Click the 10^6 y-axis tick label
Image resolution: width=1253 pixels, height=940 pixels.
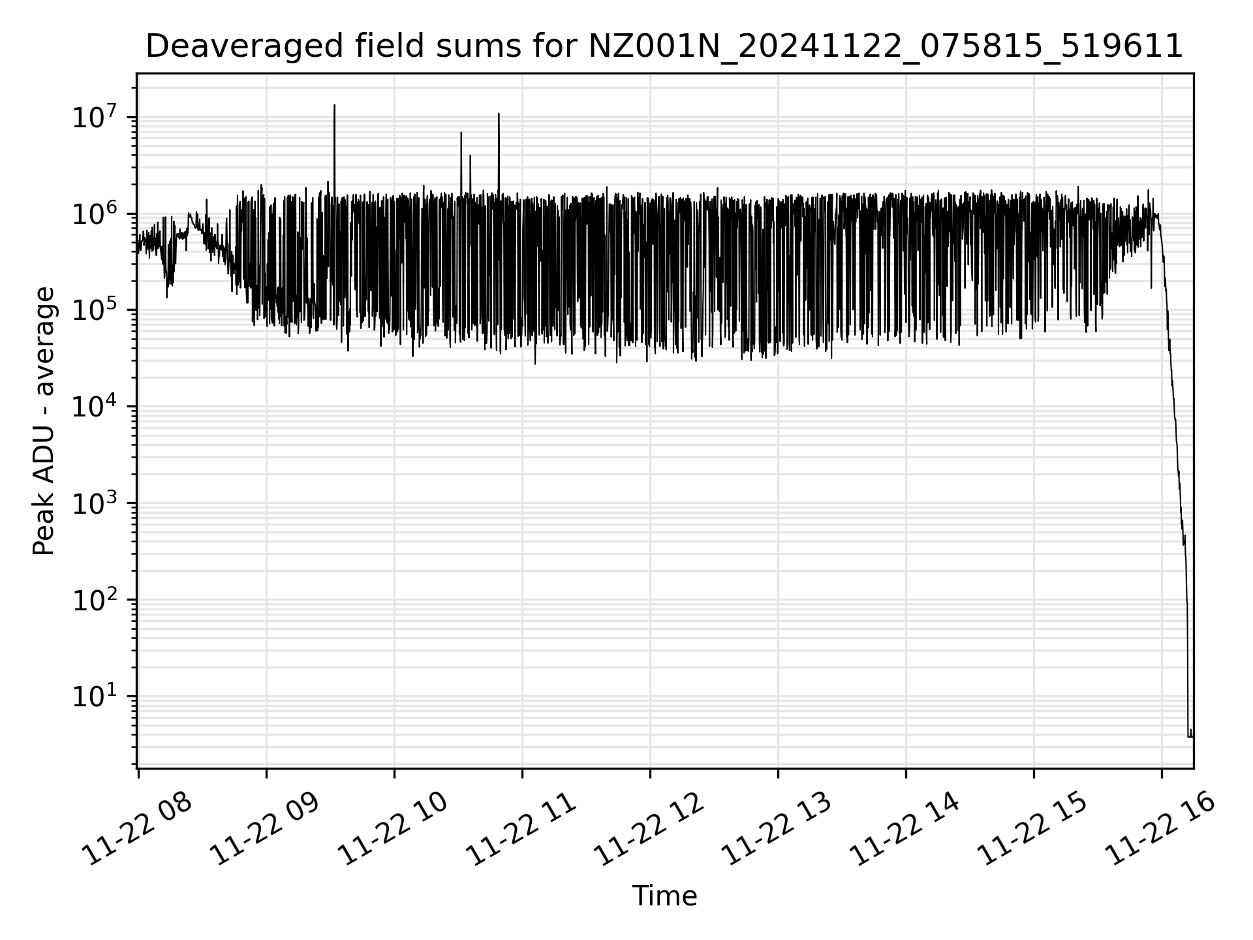pyautogui.click(x=95, y=213)
